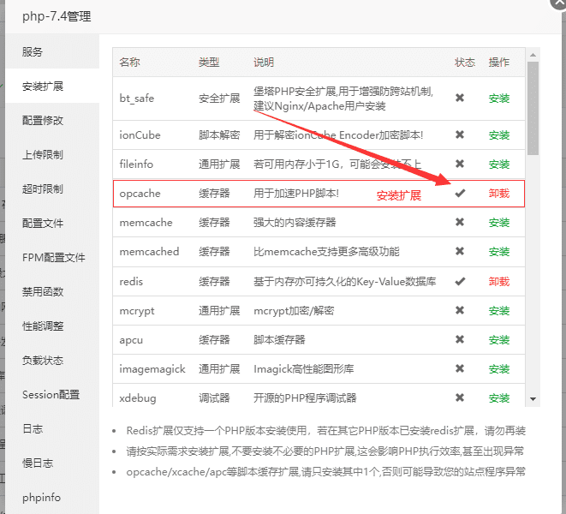Image resolution: width=566 pixels, height=514 pixels.
Task: Install the bt_safe extension
Action: coord(499,99)
